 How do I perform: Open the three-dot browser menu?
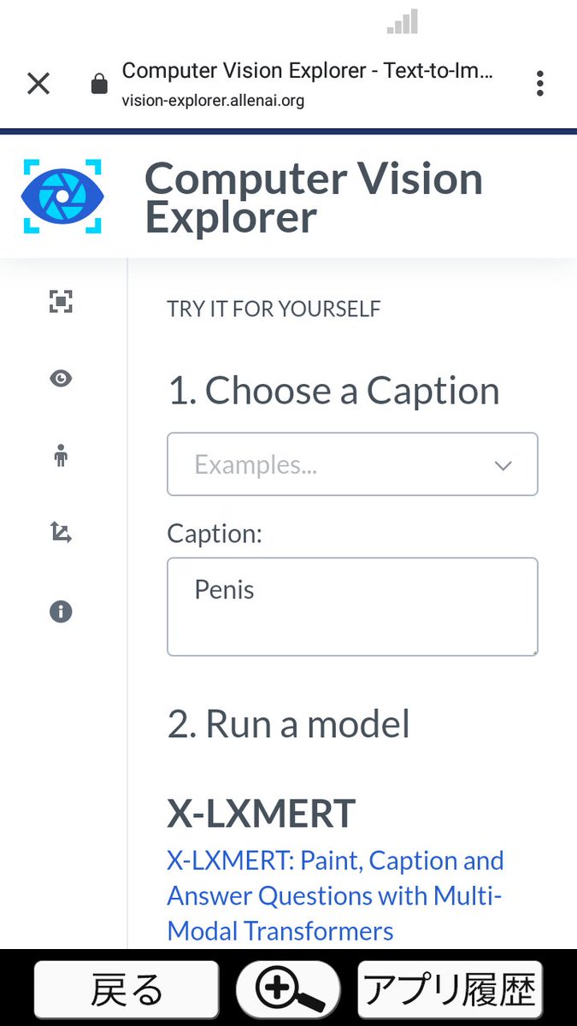pos(539,83)
